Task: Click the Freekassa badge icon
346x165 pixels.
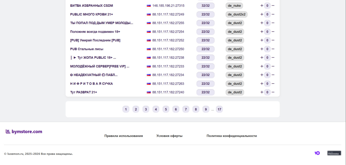Action: coord(334,153)
